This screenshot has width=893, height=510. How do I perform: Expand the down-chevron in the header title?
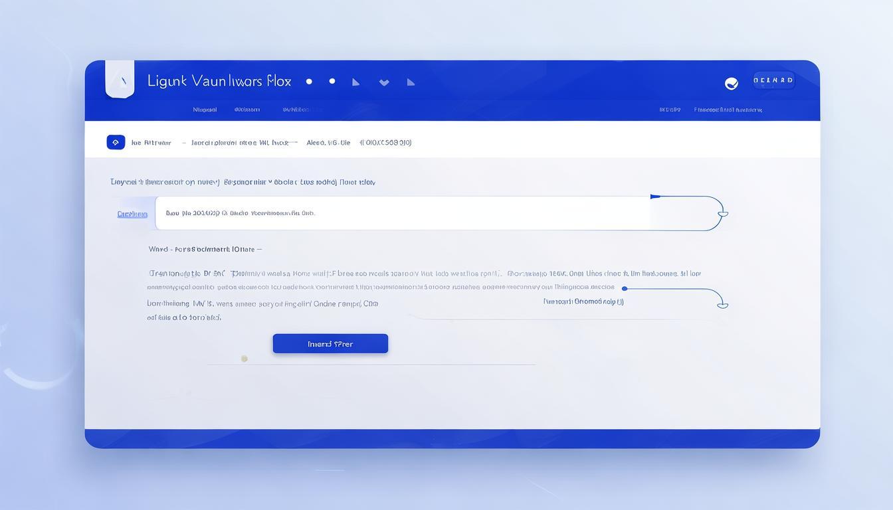click(384, 83)
